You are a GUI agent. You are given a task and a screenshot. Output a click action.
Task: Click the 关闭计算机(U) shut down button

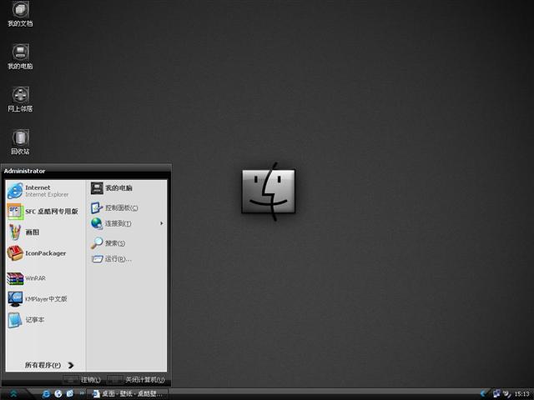coord(136,380)
